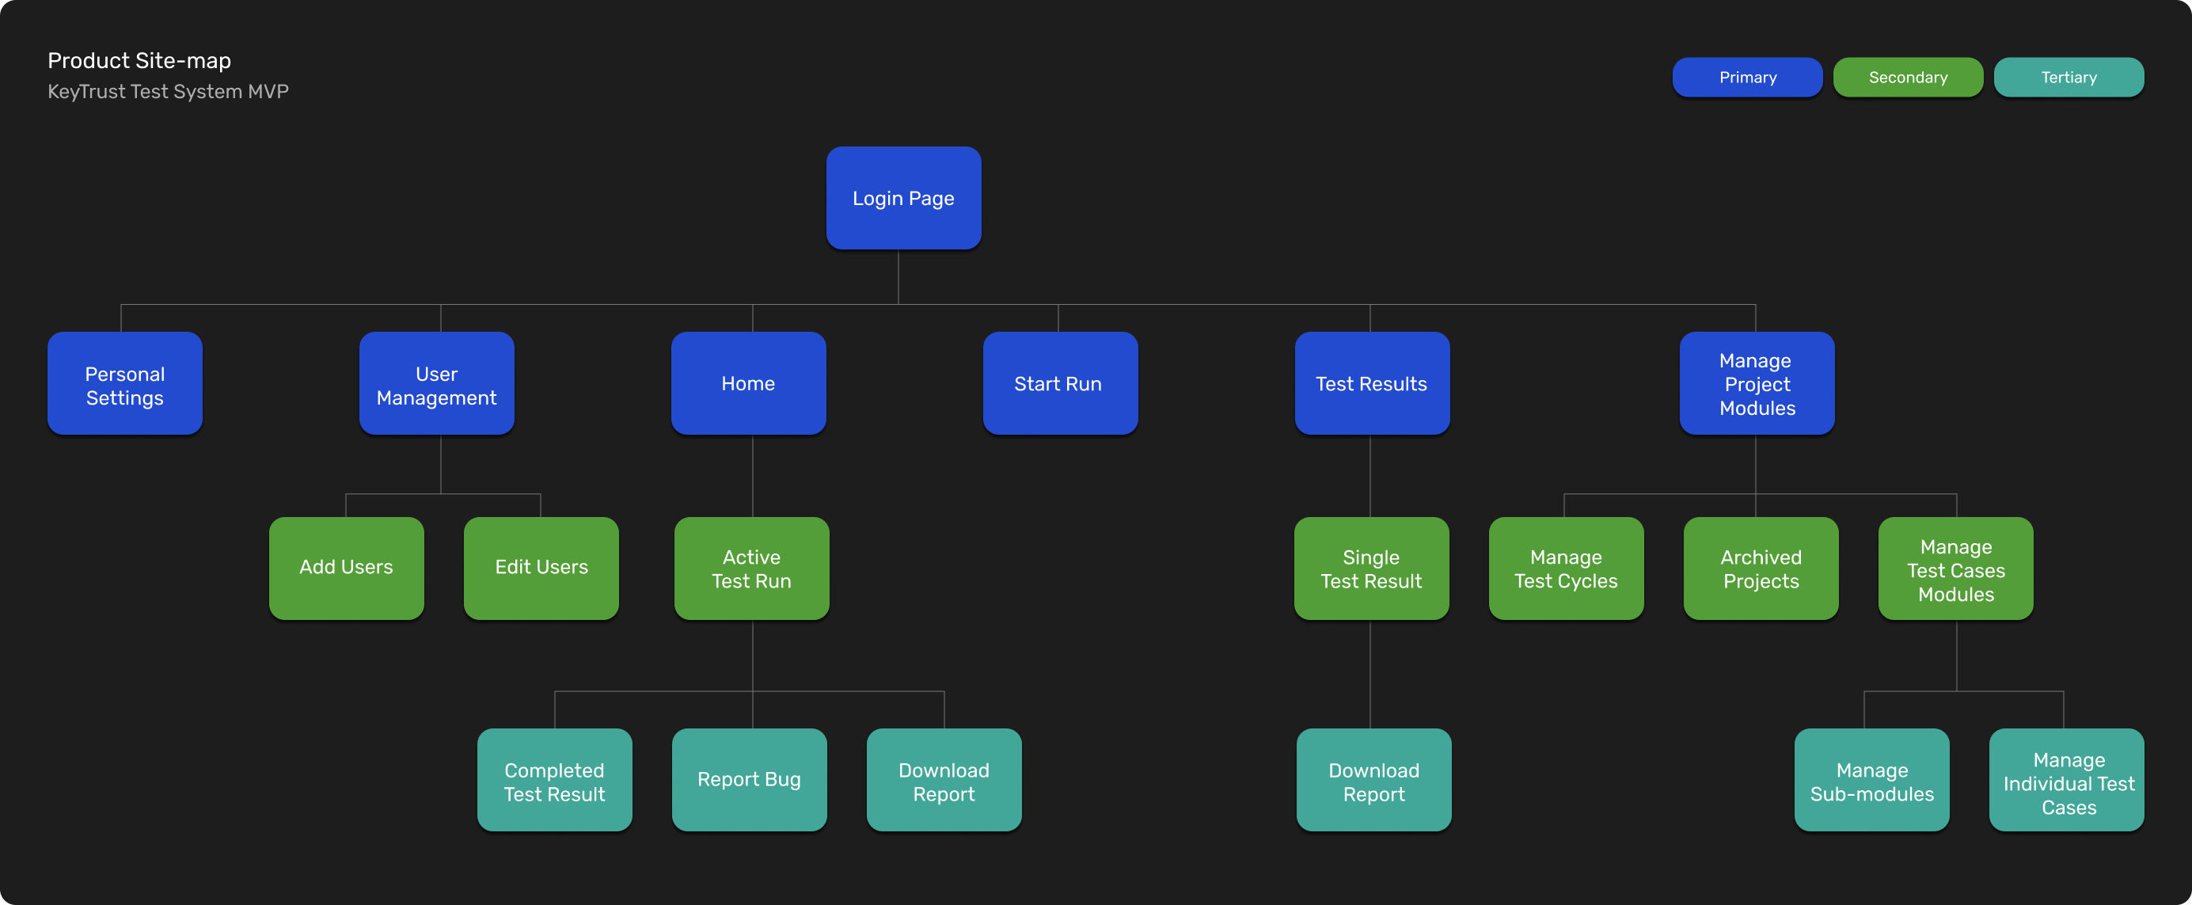The height and width of the screenshot is (905, 2192).
Task: Click the Tertiary legend swatch
Action: [x=2068, y=78]
